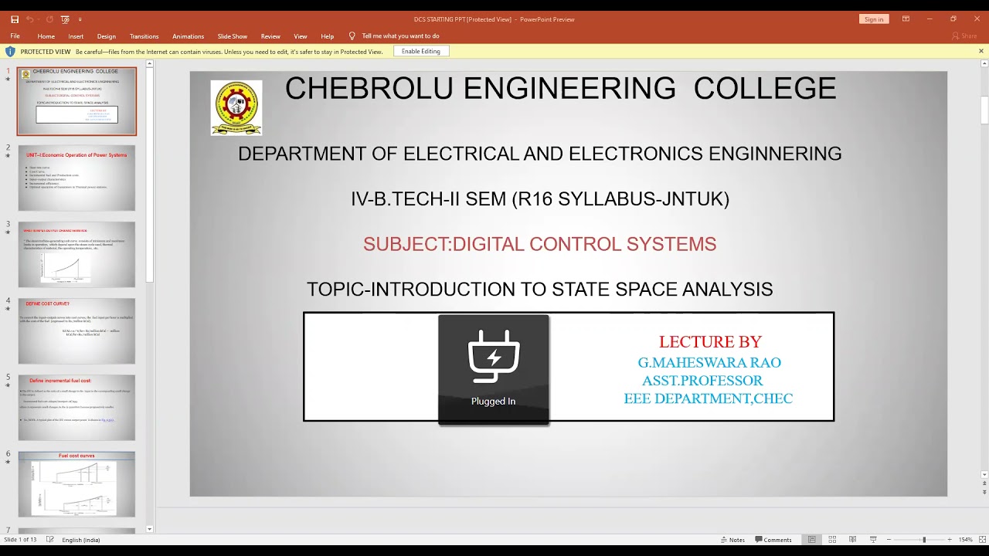Click the 154% zoom level
This screenshot has height=556, width=989.
click(965, 540)
